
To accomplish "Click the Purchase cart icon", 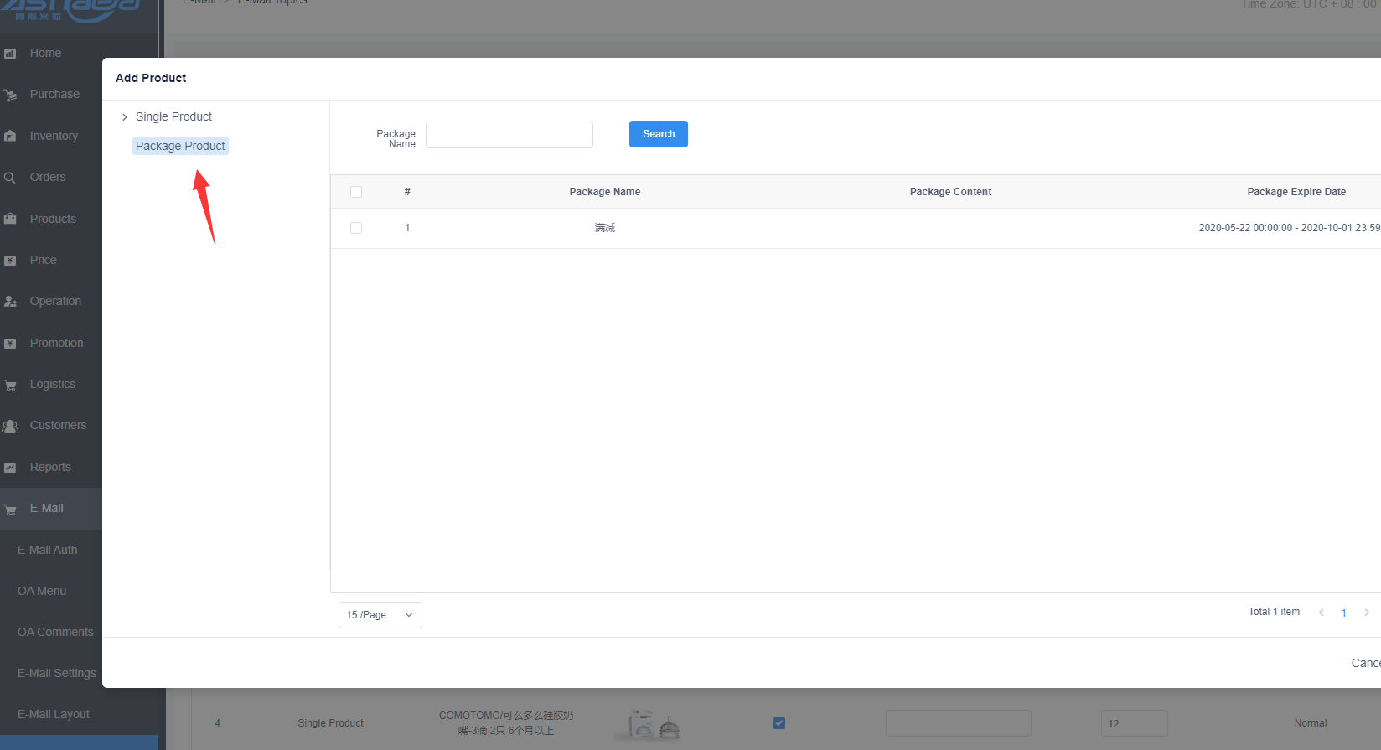I will coord(10,95).
